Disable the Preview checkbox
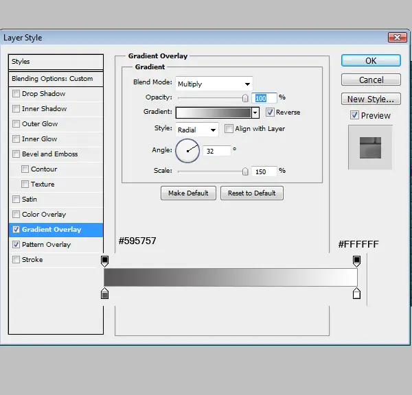This screenshot has height=395, width=412. tap(354, 115)
